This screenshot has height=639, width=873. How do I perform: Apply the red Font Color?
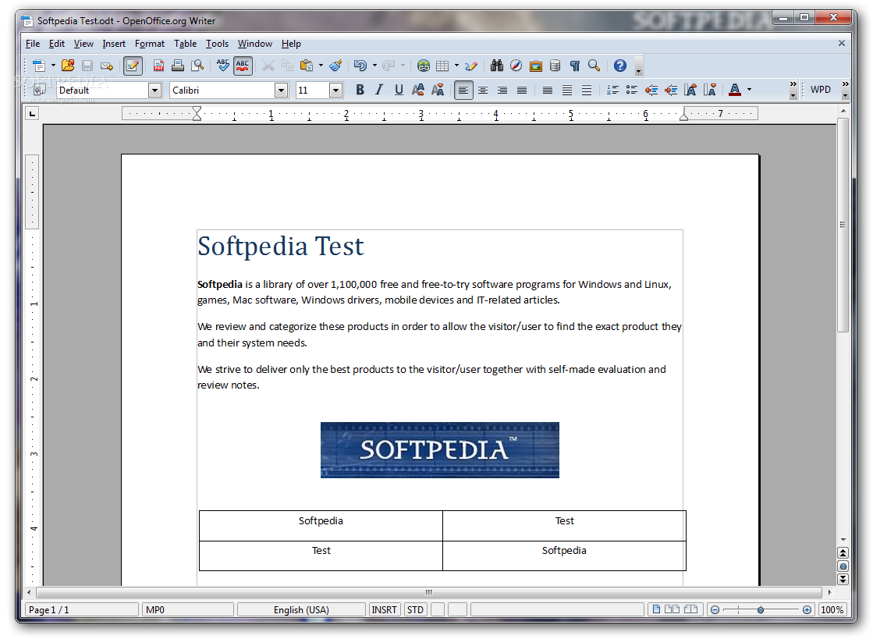(735, 90)
